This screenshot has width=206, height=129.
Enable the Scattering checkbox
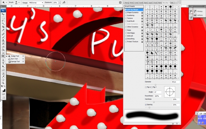(126, 15)
